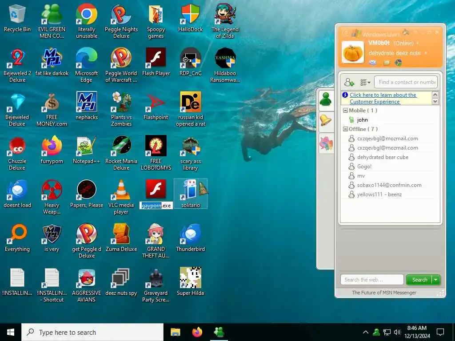Click the yellow bell alerts tab
Image resolution: width=455 pixels, height=341 pixels.
point(326,120)
